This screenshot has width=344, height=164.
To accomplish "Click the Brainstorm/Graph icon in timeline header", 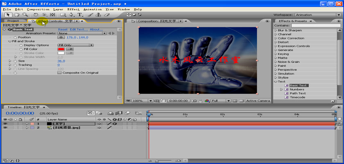I will click(x=138, y=113).
